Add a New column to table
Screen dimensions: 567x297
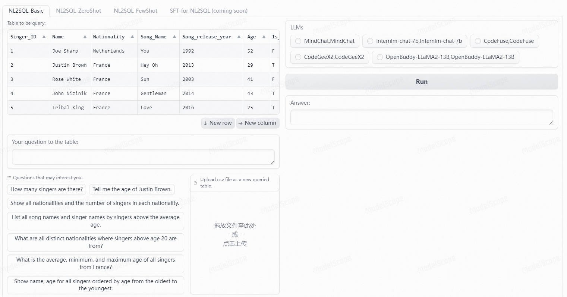tap(258, 123)
